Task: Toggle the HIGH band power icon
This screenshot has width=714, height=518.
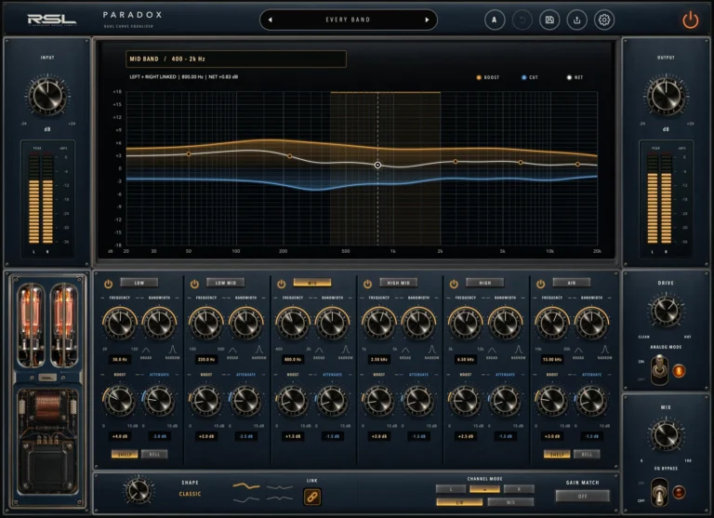Action: point(454,284)
